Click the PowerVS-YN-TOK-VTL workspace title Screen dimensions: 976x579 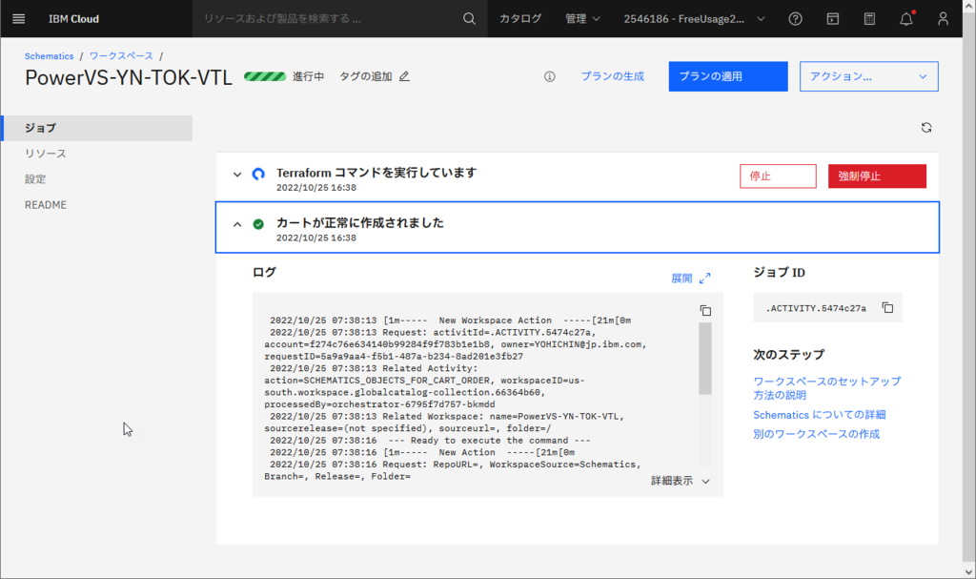click(x=129, y=77)
